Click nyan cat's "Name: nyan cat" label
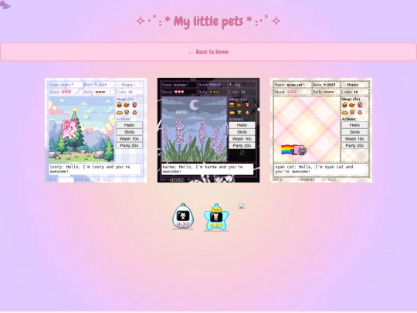The height and width of the screenshot is (313, 417). click(289, 85)
